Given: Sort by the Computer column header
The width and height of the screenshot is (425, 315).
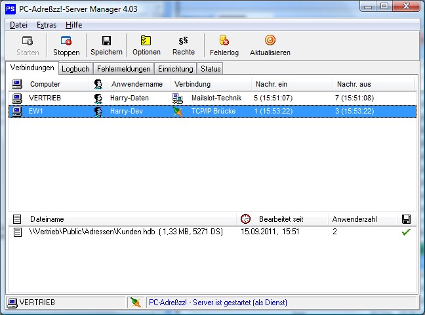Looking at the screenshot, I should 49,84.
